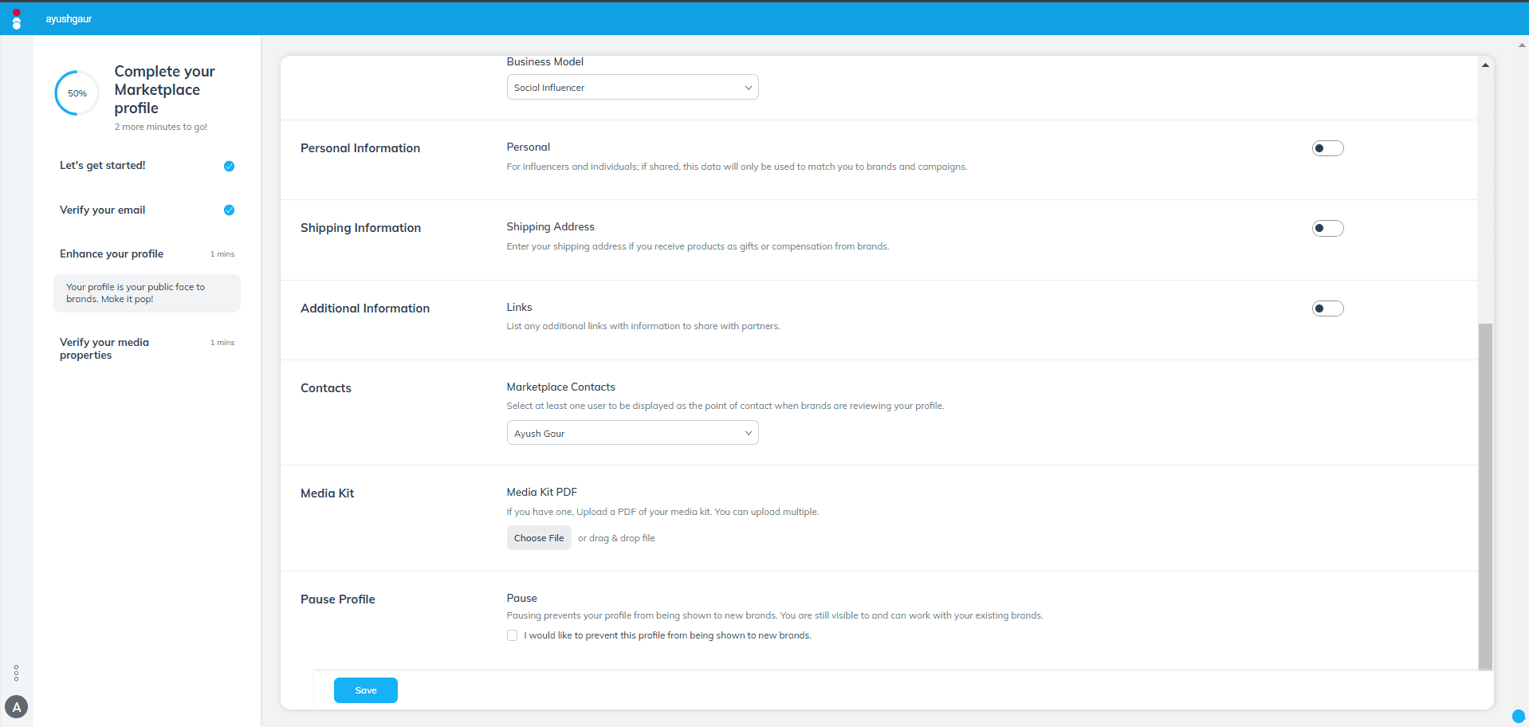The image size is (1529, 727).
Task: Click the panel scroll-up arrow
Action: pyautogui.click(x=1485, y=65)
